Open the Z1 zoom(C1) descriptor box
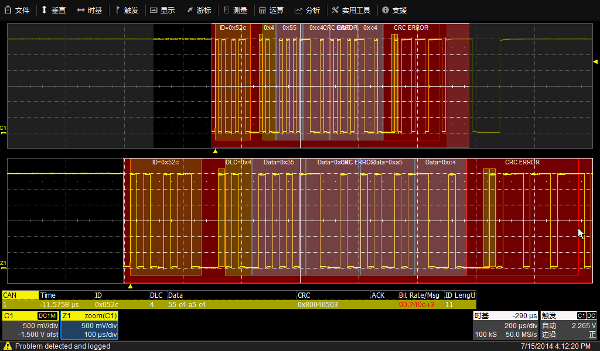 pyautogui.click(x=90, y=325)
